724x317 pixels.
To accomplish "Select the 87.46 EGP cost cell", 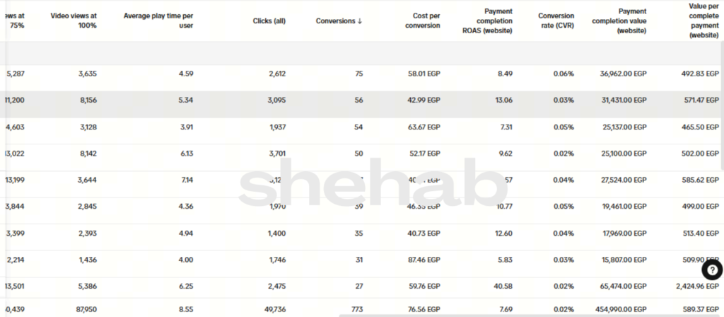I will pyautogui.click(x=424, y=260).
